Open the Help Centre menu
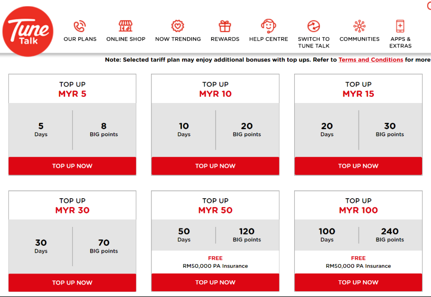Image resolution: width=431 pixels, height=297 pixels. [268, 39]
